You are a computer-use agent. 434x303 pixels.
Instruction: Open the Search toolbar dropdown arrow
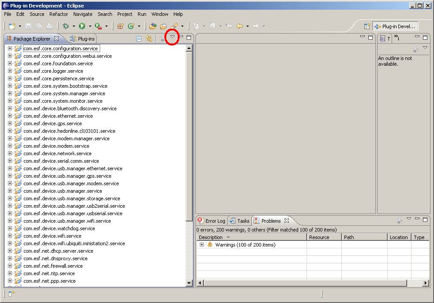182,26
